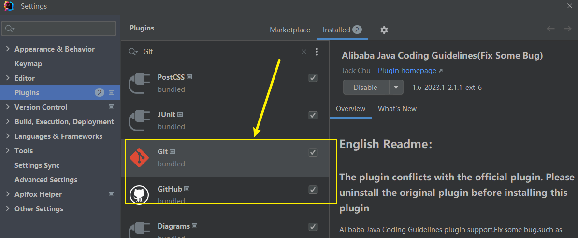Screen dimensions: 578x238
Task: Click the Disable plugin button
Action: pos(366,88)
